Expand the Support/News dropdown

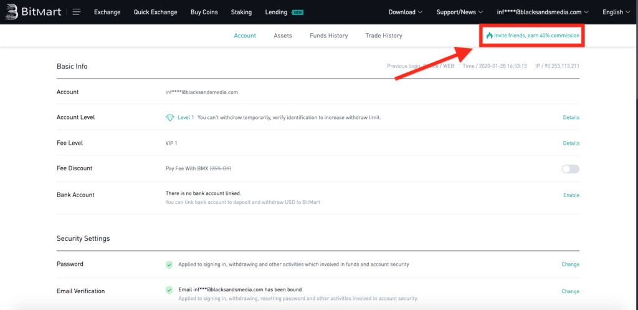coord(459,12)
